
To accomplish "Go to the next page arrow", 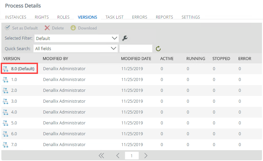I will coord(146,156).
